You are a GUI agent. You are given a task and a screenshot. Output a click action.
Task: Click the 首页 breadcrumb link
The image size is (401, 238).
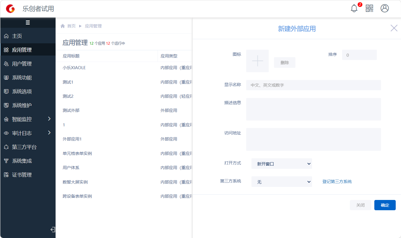coord(71,26)
